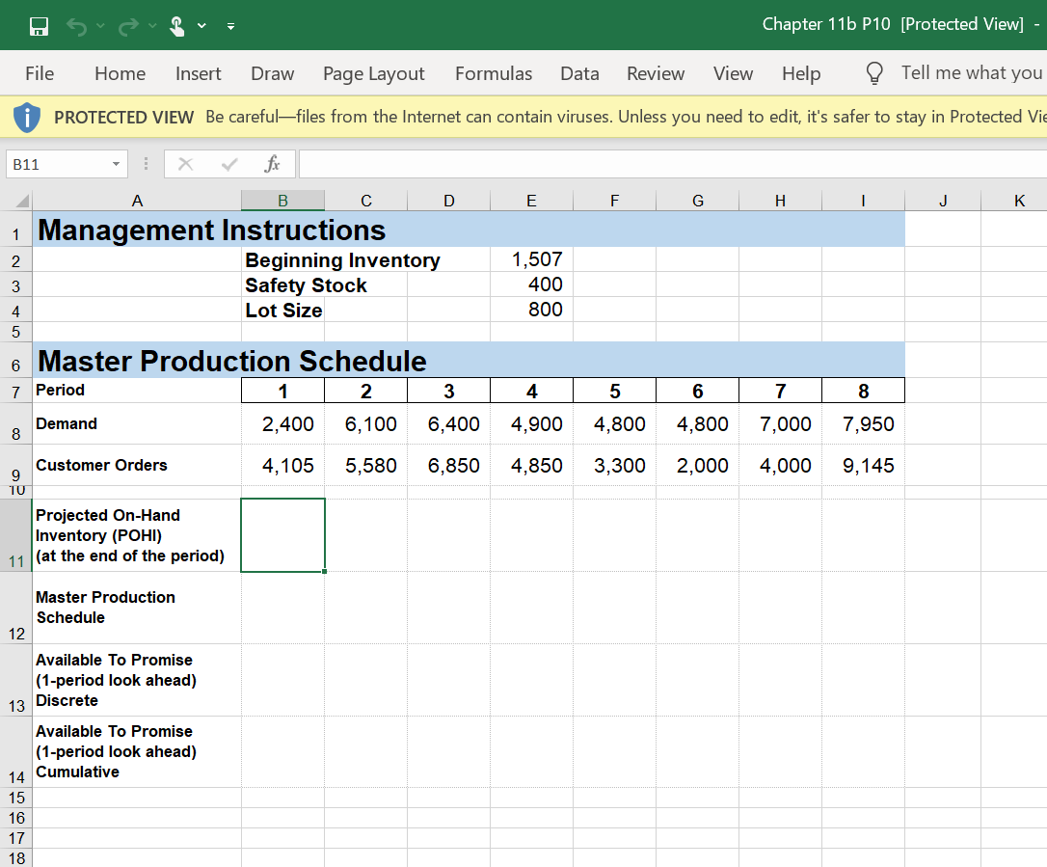The width and height of the screenshot is (1047, 867).
Task: Click the Insert Function (fx) icon
Action: (272, 164)
